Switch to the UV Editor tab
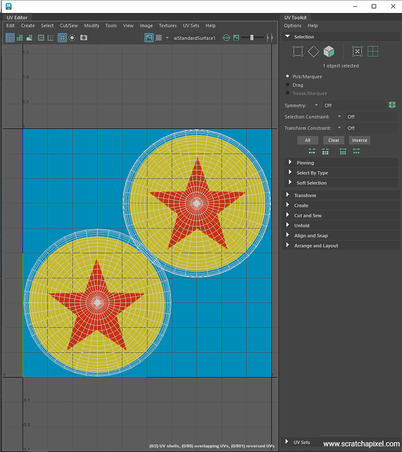Image resolution: width=402 pixels, height=452 pixels. point(17,18)
